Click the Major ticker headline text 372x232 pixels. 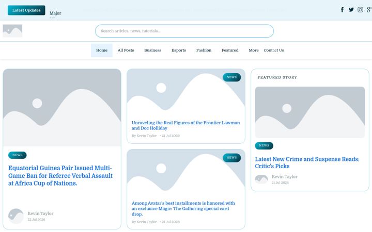point(55,13)
